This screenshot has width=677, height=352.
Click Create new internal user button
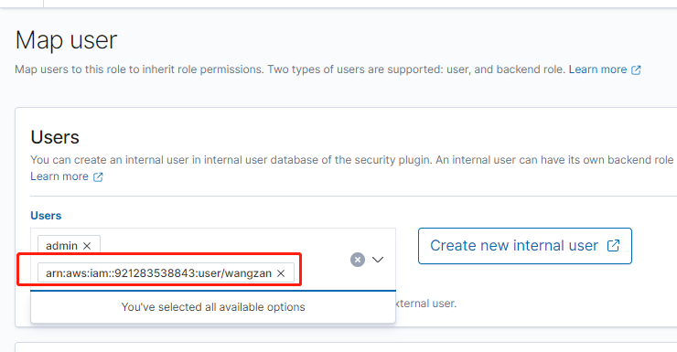(524, 246)
